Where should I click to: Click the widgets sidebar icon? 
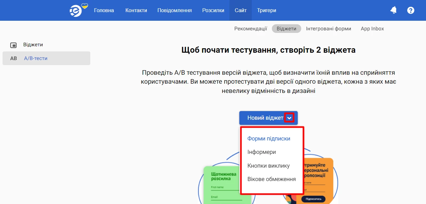pyautogui.click(x=13, y=45)
